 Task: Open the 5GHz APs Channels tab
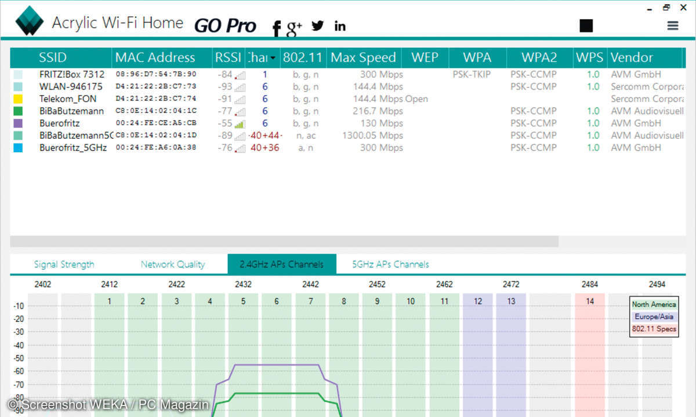pyautogui.click(x=391, y=265)
